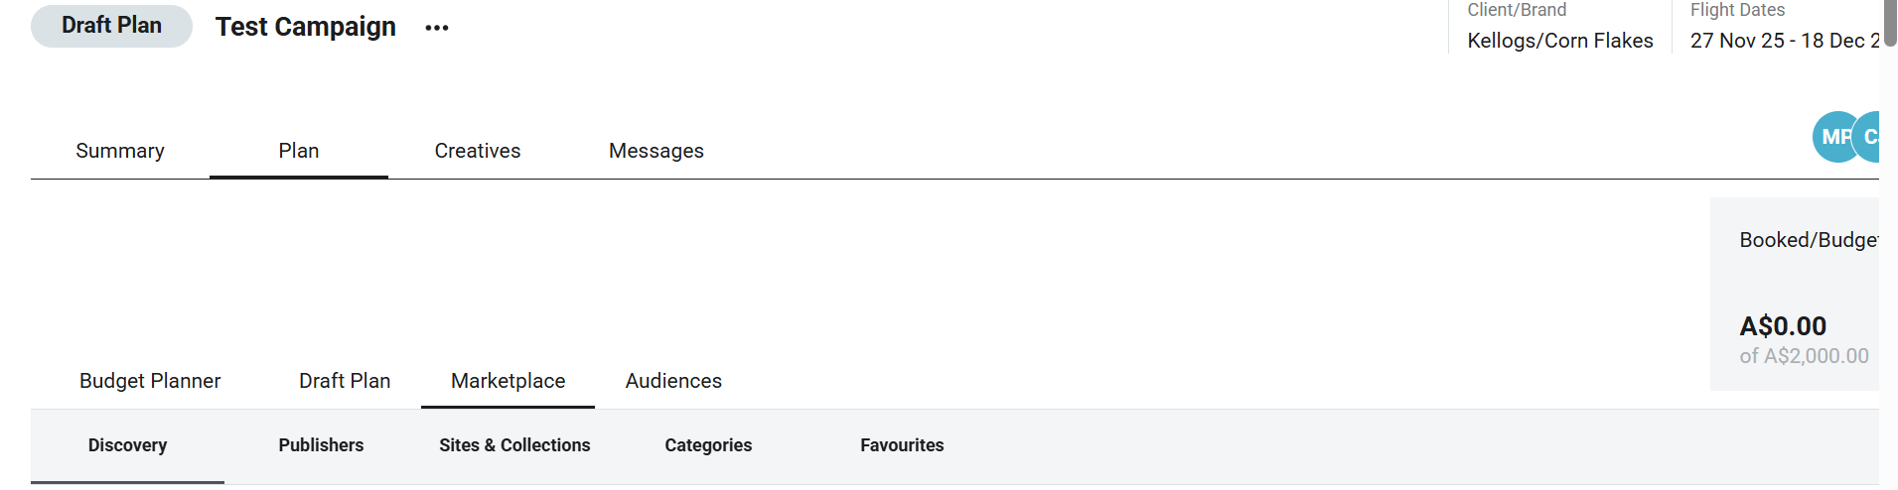
Task: Go to the Messages tab
Action: [x=657, y=151]
